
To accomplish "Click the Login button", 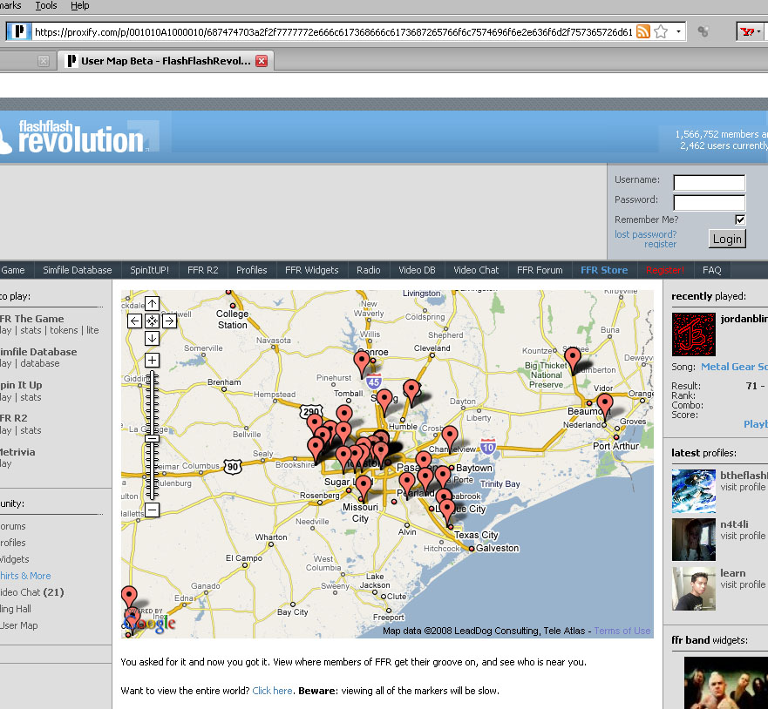I will (727, 239).
